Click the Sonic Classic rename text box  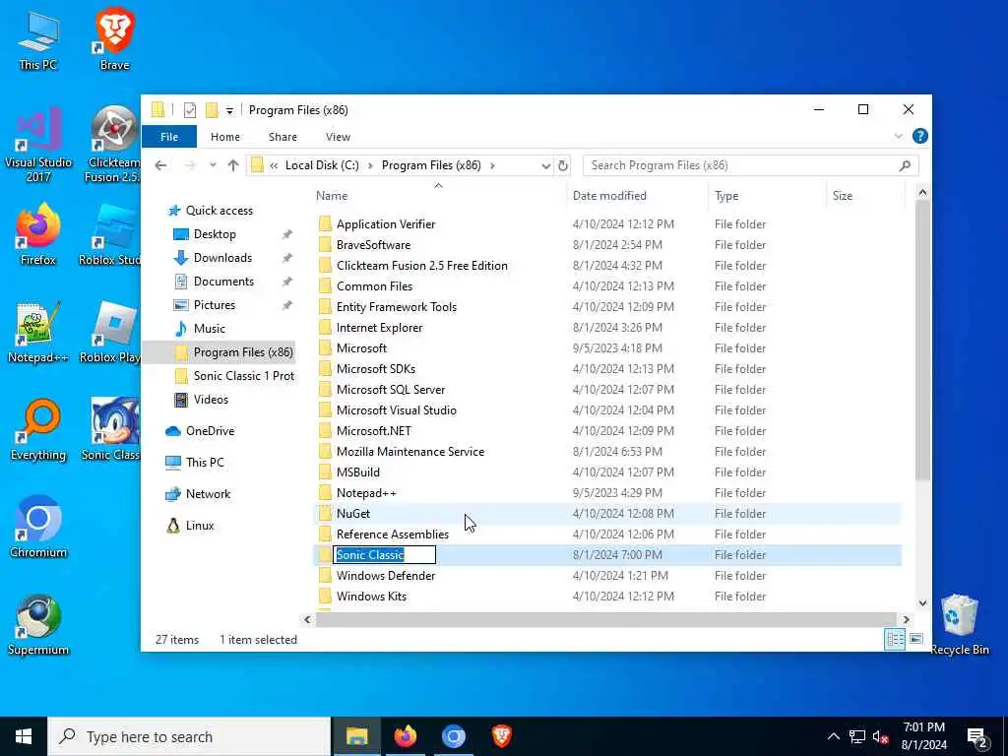point(385,555)
